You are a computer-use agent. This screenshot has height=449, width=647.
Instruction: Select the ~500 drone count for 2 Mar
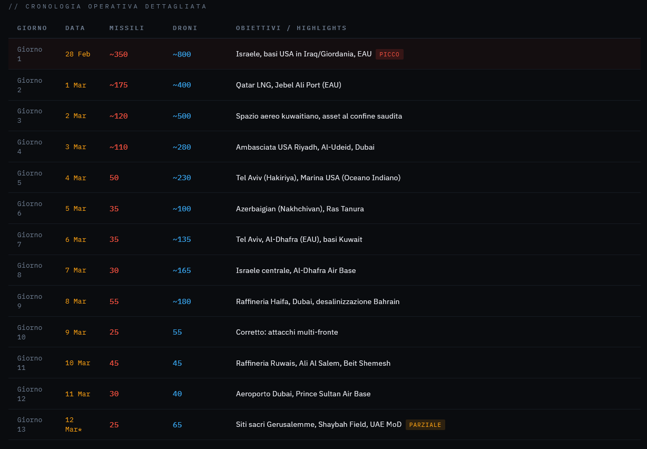coord(182,116)
